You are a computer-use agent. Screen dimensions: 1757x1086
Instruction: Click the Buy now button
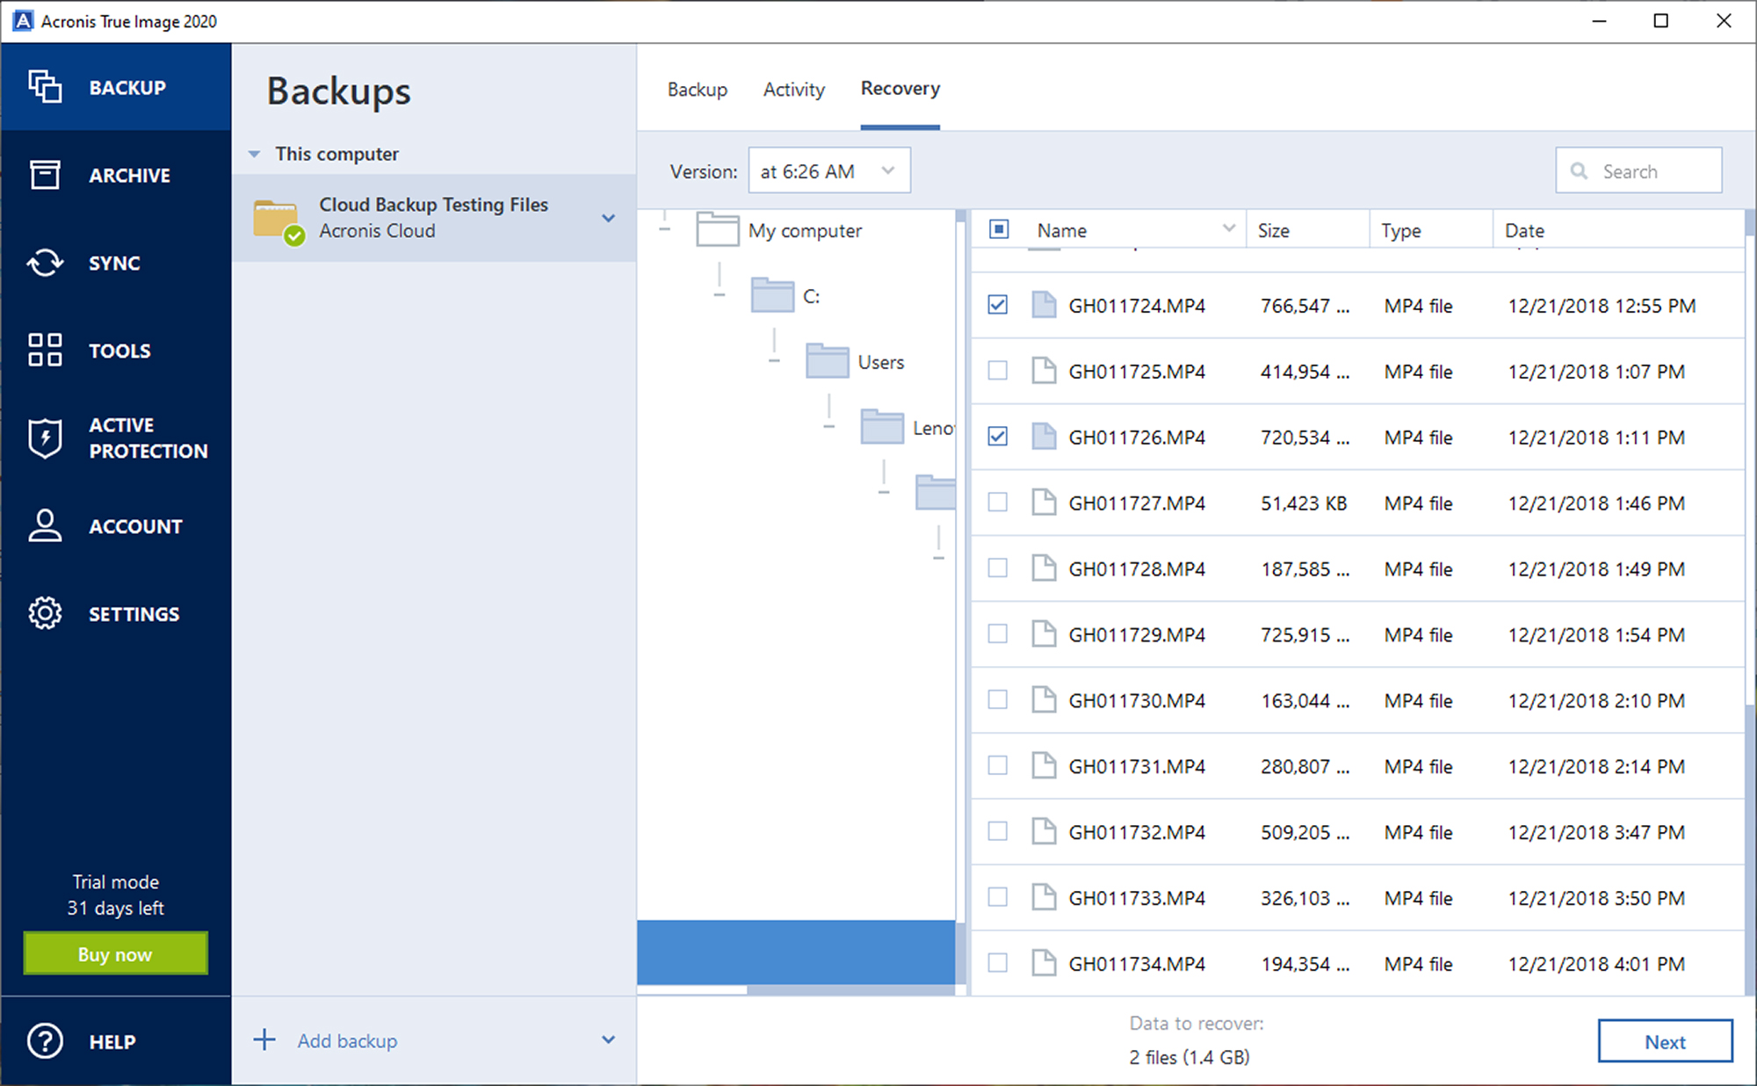point(115,953)
